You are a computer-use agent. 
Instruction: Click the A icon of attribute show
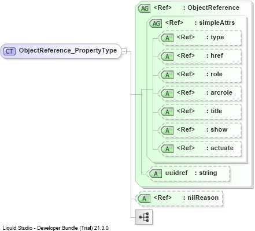click(167, 131)
